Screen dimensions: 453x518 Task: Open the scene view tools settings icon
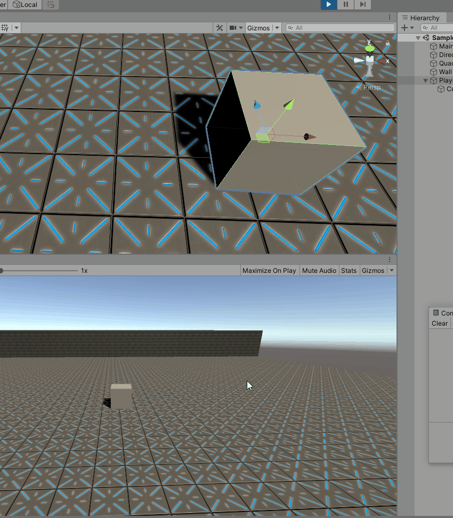pos(219,28)
